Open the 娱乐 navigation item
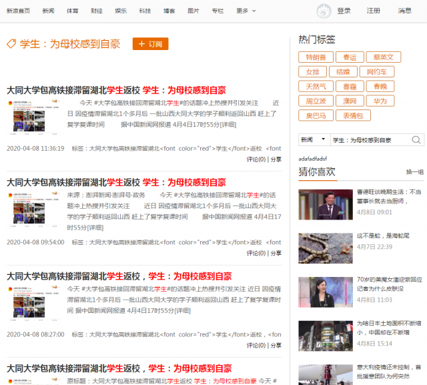The image size is (427, 385). 121,11
